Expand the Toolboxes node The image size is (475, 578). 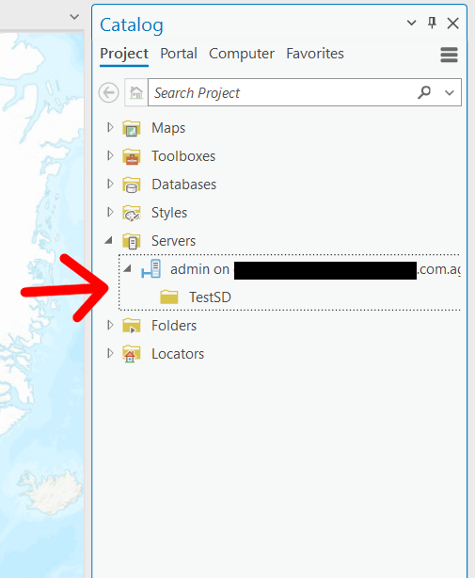tap(110, 155)
